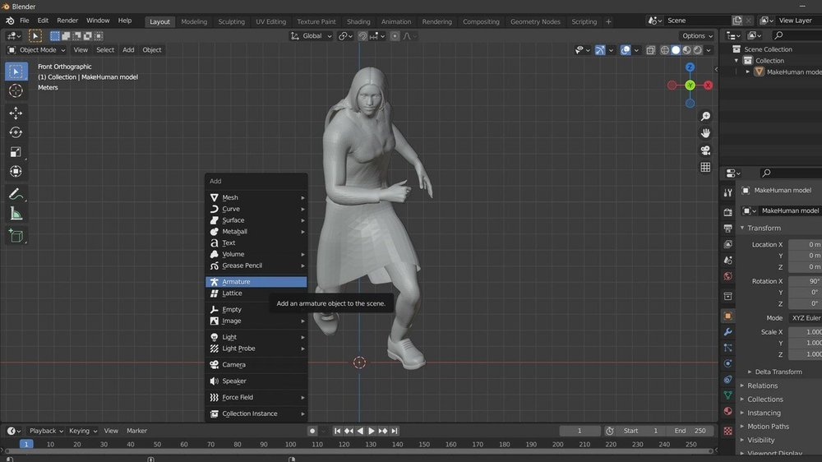Toggle viewport overlays button
The width and height of the screenshot is (822, 462).
[626, 50]
